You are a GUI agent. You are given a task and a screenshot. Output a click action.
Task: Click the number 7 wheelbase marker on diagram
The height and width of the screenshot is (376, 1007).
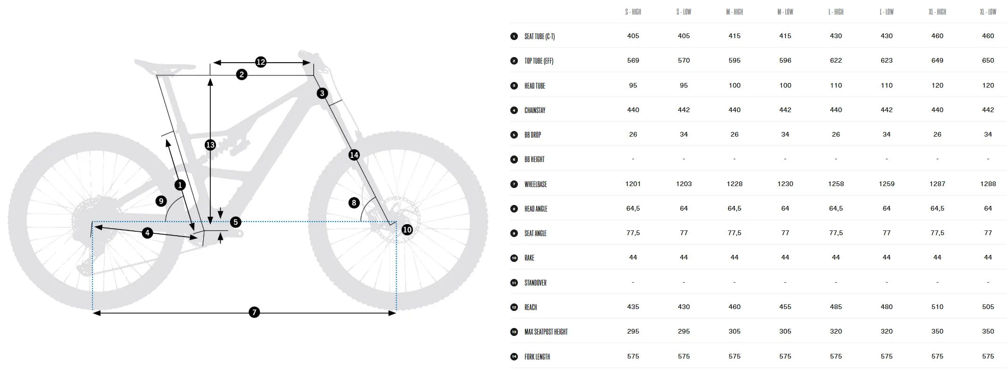254,312
